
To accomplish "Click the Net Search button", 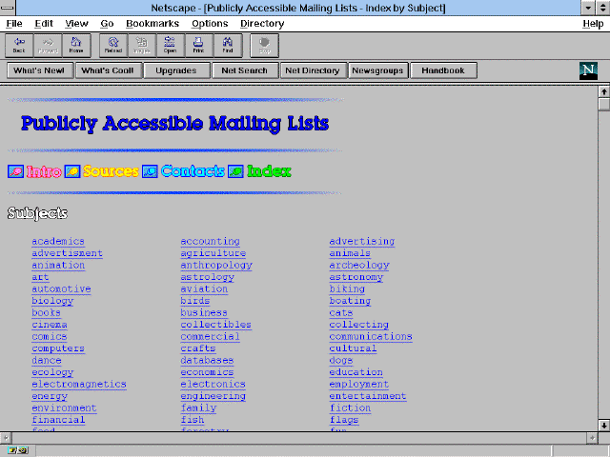I will [x=245, y=70].
